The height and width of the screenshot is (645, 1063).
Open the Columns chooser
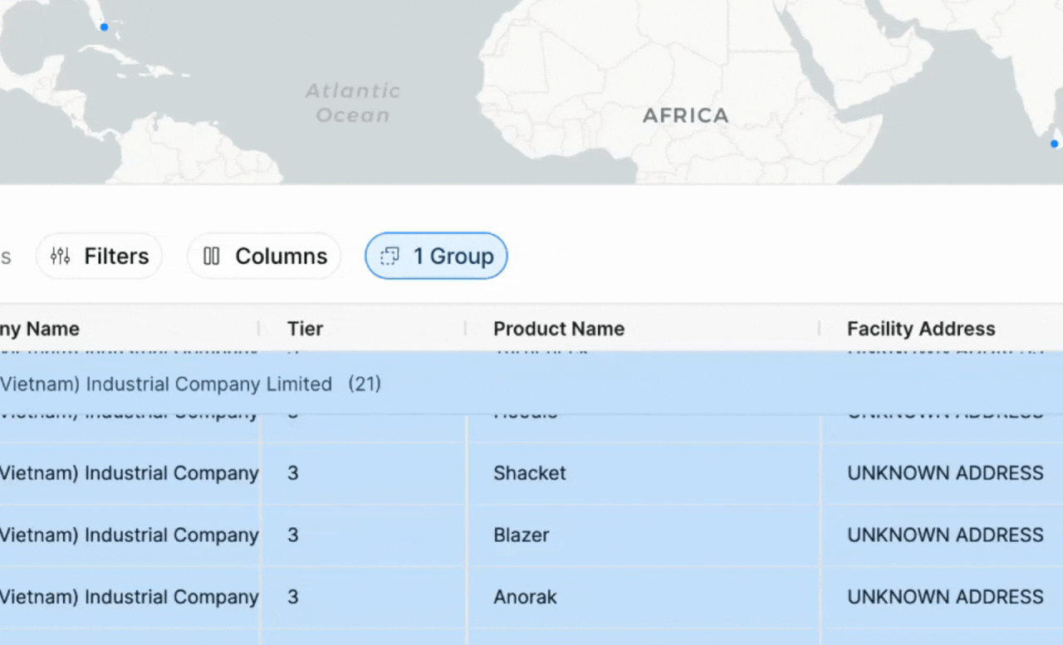click(x=264, y=257)
